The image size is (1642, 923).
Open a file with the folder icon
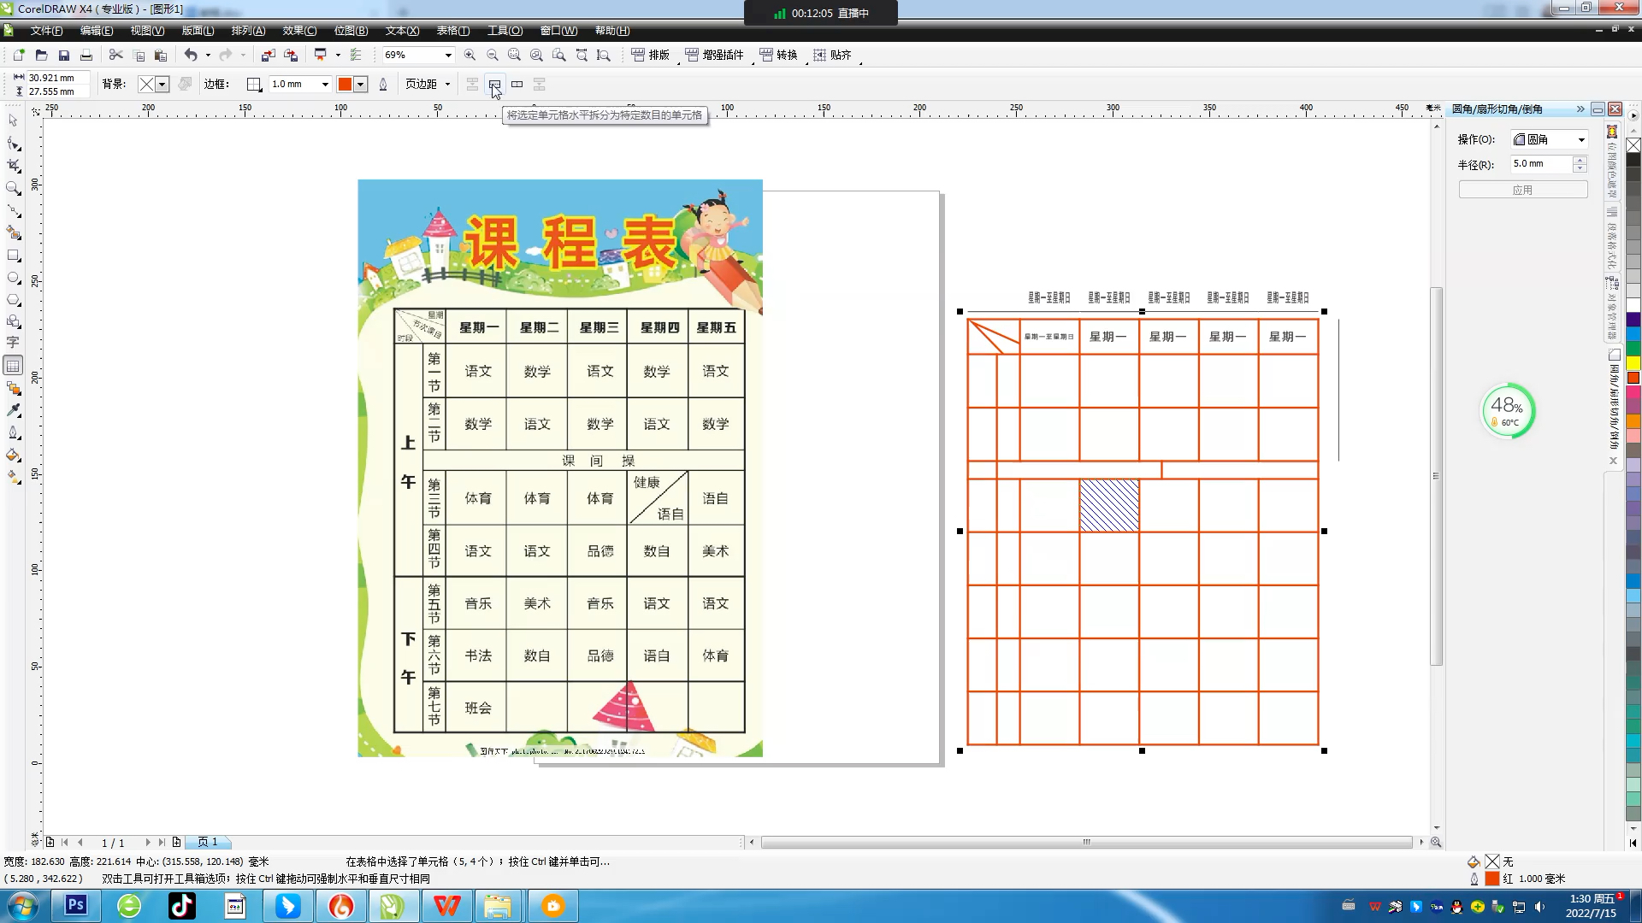(x=41, y=55)
